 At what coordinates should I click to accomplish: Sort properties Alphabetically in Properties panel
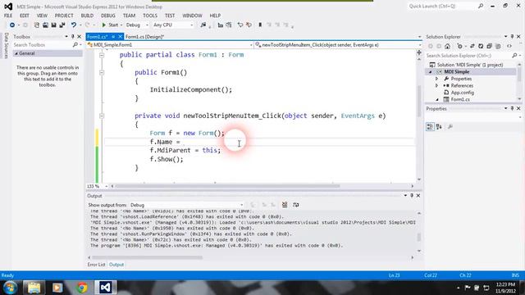439,127
